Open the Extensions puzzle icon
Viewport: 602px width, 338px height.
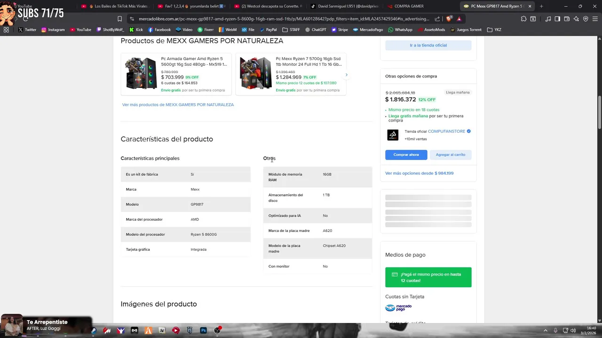point(523,19)
